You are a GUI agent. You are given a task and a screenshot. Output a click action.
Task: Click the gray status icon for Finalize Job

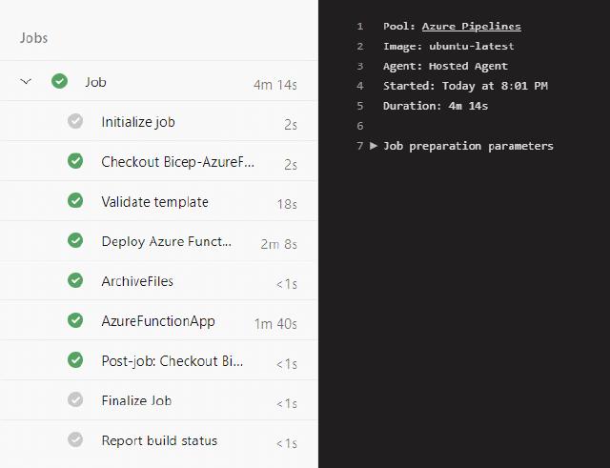[x=75, y=400]
